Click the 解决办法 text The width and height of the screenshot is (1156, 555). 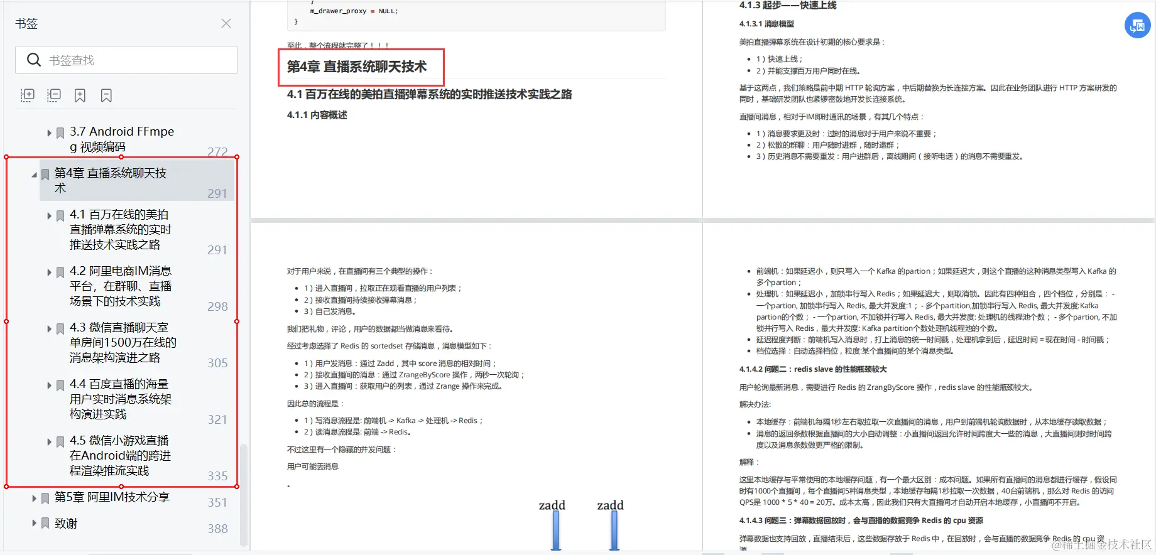pos(755,404)
